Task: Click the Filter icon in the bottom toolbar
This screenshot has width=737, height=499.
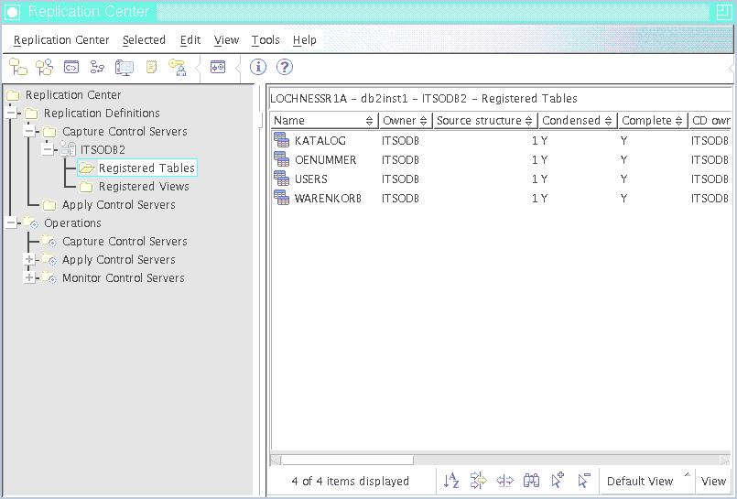Action: (478, 481)
